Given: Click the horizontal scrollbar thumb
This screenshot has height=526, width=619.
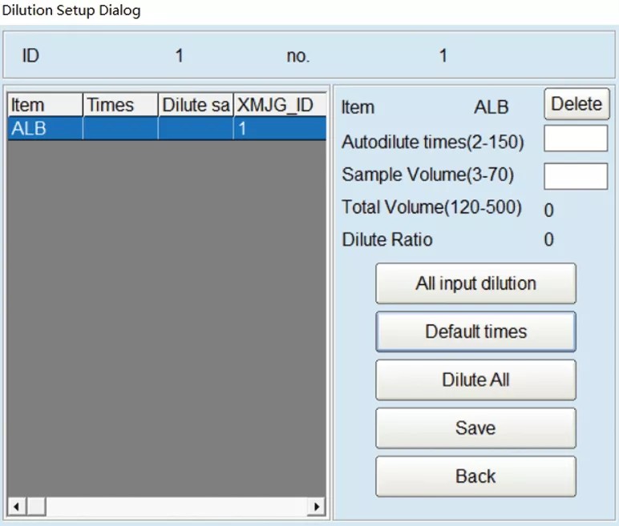Looking at the screenshot, I should click(36, 507).
